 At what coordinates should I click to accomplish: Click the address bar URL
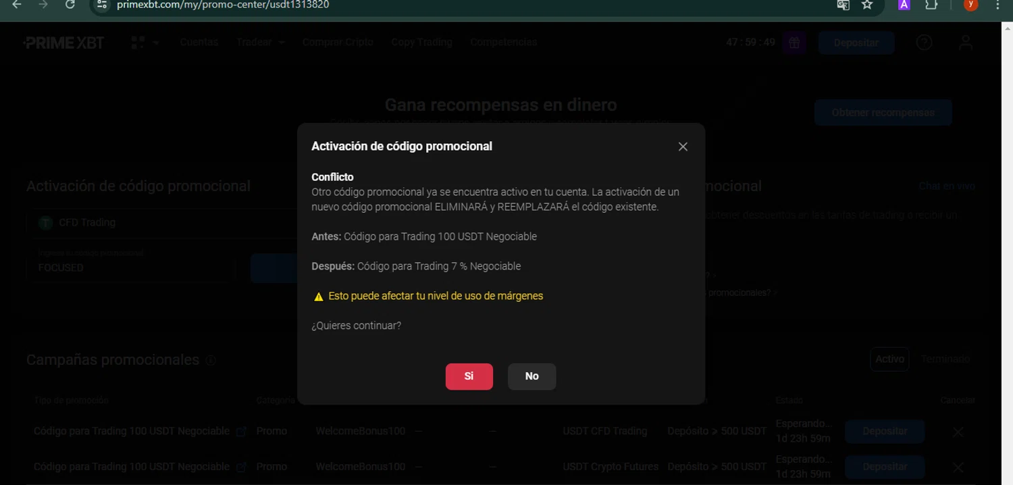[223, 5]
